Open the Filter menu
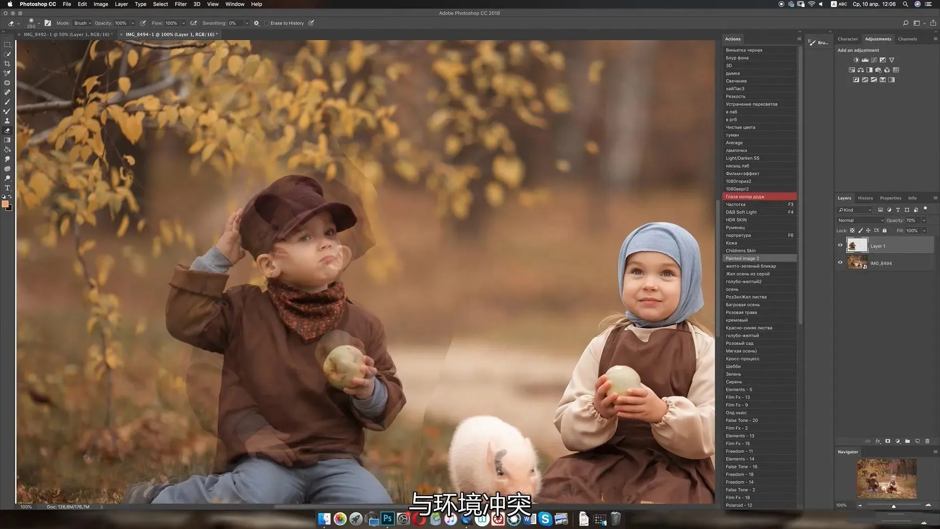The height and width of the screenshot is (529, 940). 181,4
